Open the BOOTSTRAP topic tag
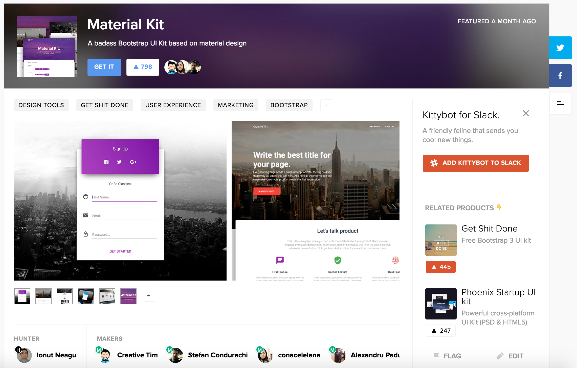The image size is (577, 368). coord(289,105)
